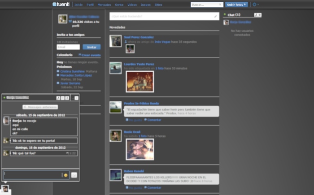This screenshot has height=195, width=314.
Task: Click the pencil icon in the status box
Action: coord(215,17)
